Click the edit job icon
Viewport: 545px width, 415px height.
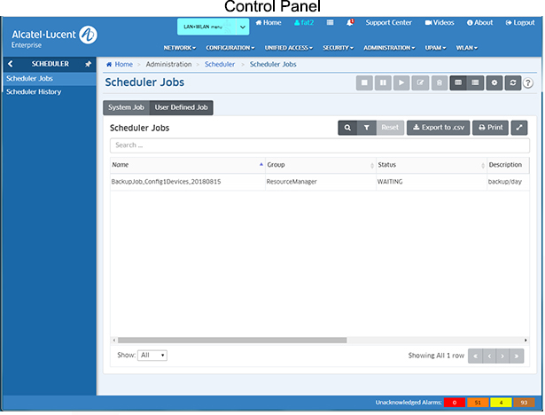click(x=420, y=82)
